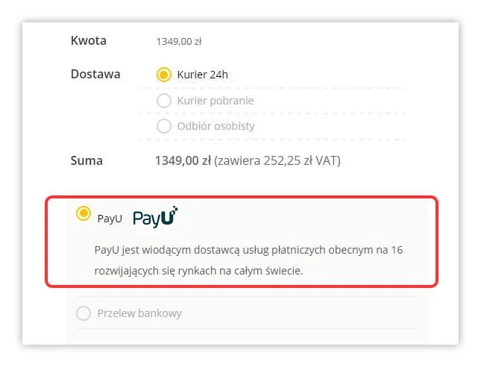The image size is (484, 370).
Task: Click the bold 1349,00 zł total
Action: pyautogui.click(x=183, y=160)
